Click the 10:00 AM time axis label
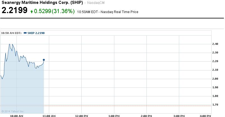Viewport: 225px width, 117px height. 16,115
